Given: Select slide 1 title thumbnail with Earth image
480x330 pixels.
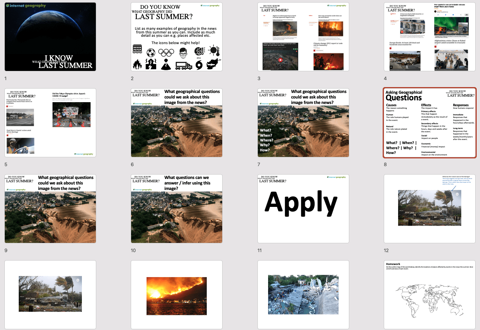Looking at the screenshot, I should pyautogui.click(x=50, y=37).
